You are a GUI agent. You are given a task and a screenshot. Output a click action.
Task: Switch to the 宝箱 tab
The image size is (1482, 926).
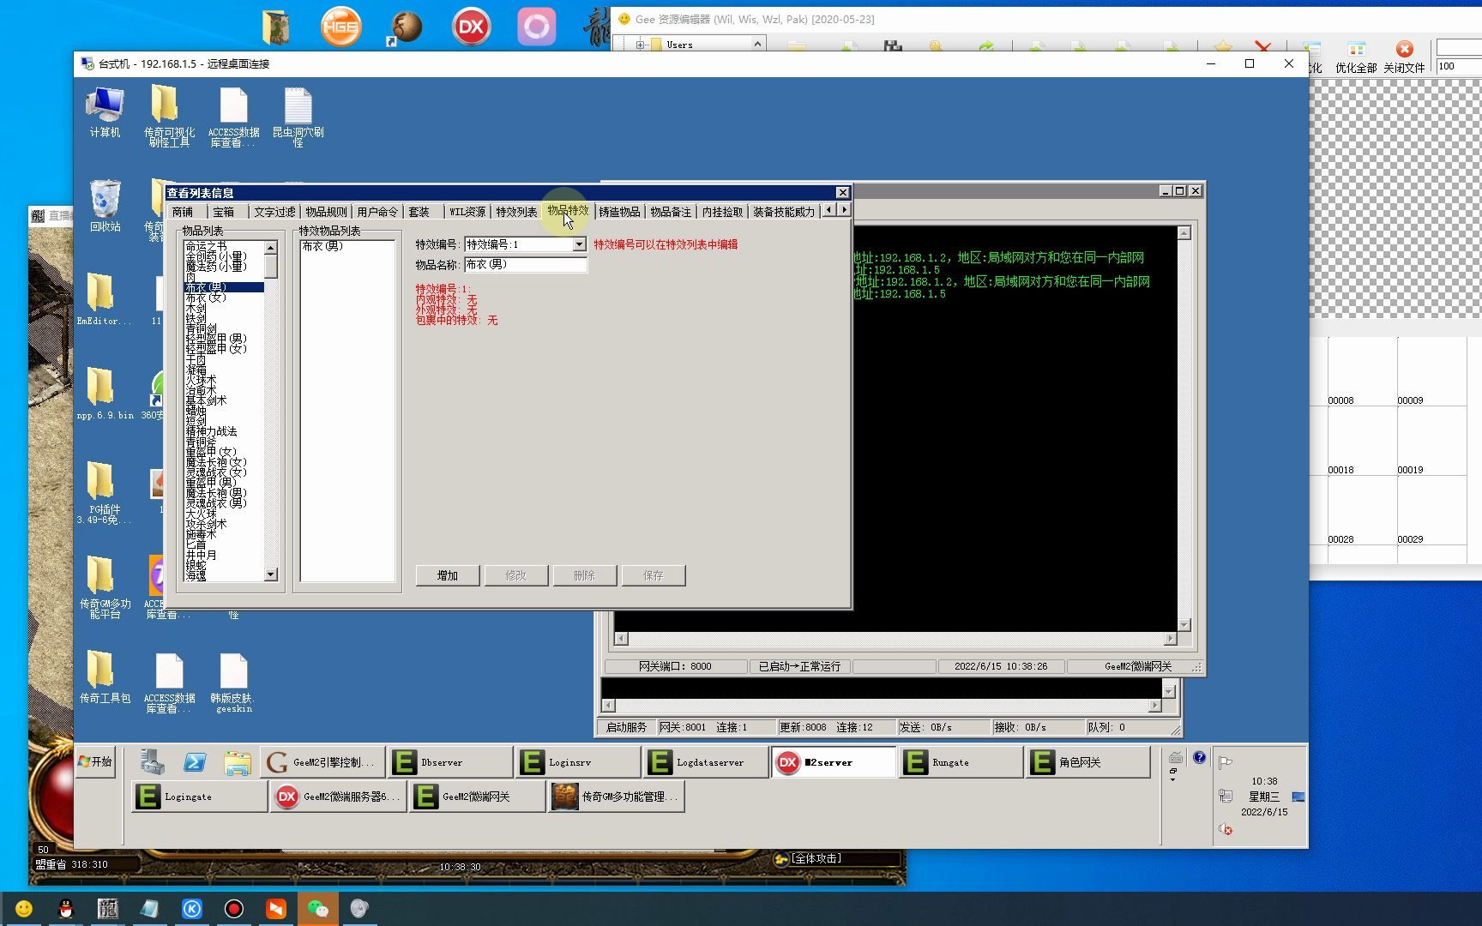(223, 212)
